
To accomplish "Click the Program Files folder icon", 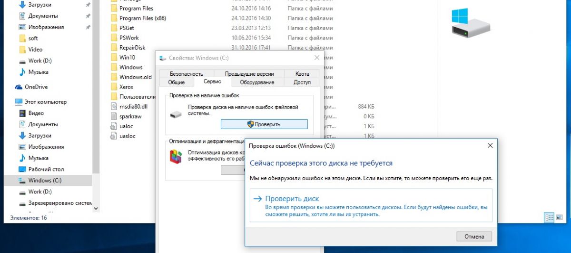I will 114,9.
